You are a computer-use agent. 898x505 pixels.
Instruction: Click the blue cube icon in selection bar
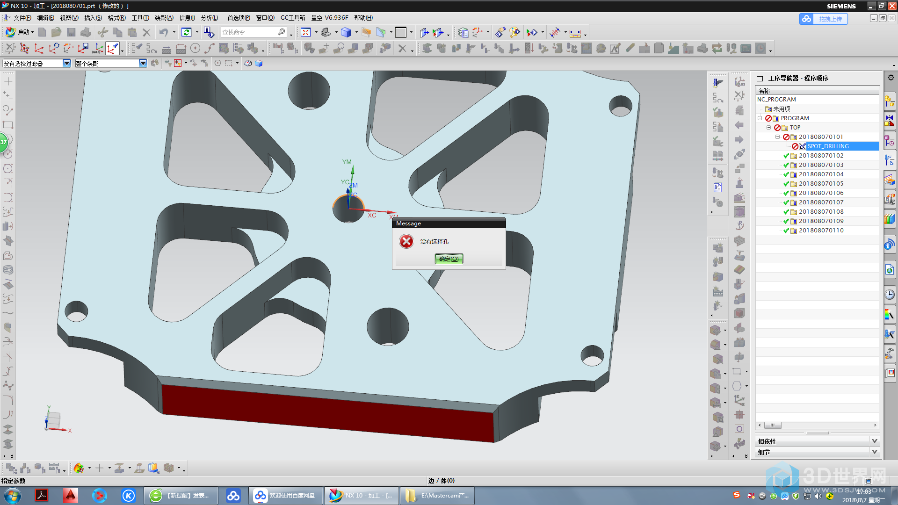(259, 63)
